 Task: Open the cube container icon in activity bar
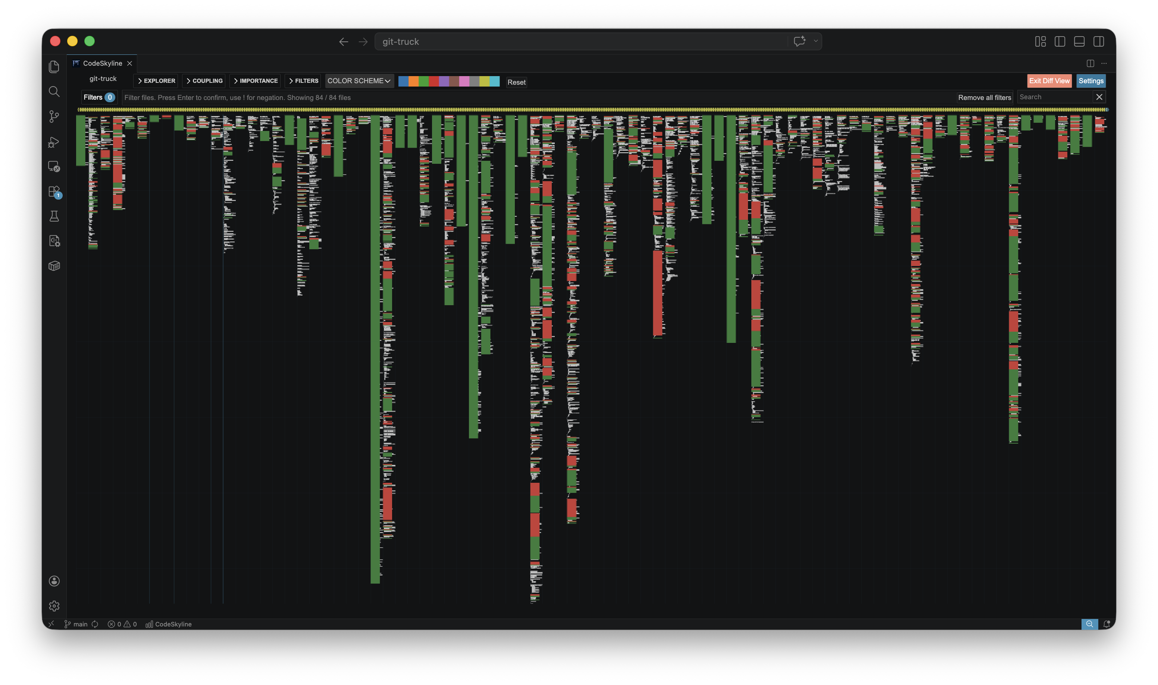(54, 266)
